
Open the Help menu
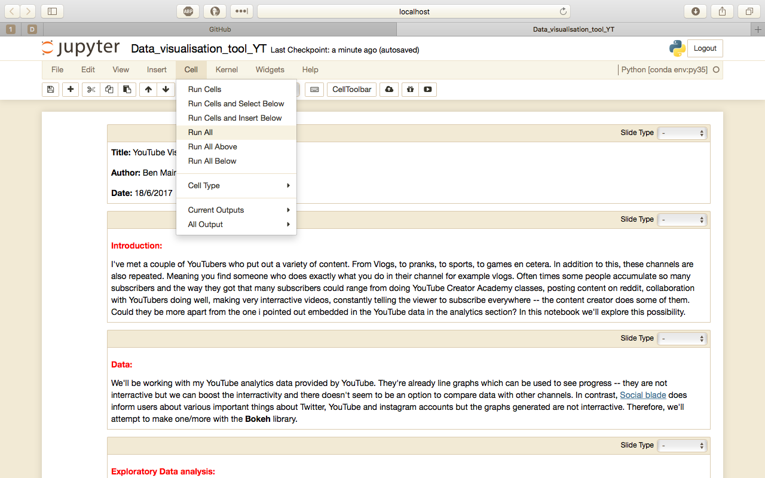[310, 70]
